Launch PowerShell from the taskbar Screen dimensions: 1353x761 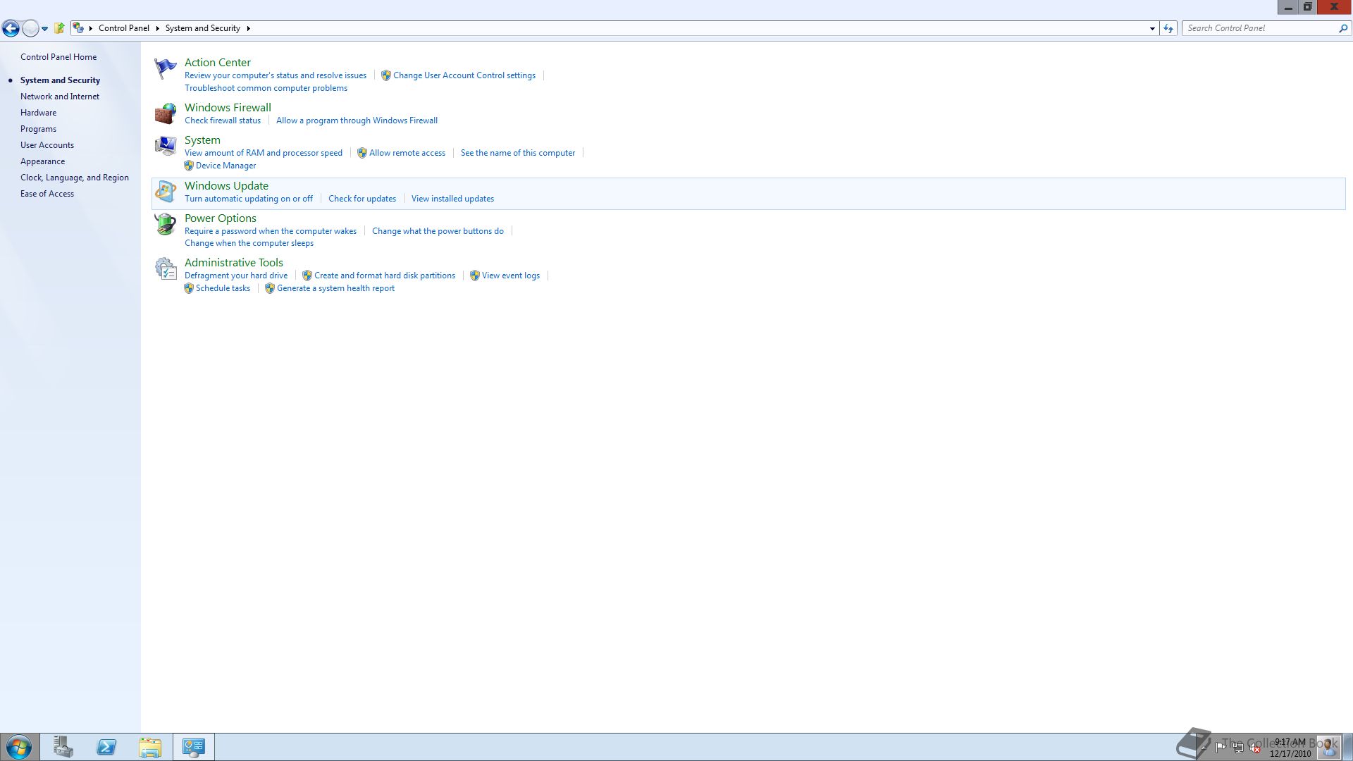pos(106,747)
